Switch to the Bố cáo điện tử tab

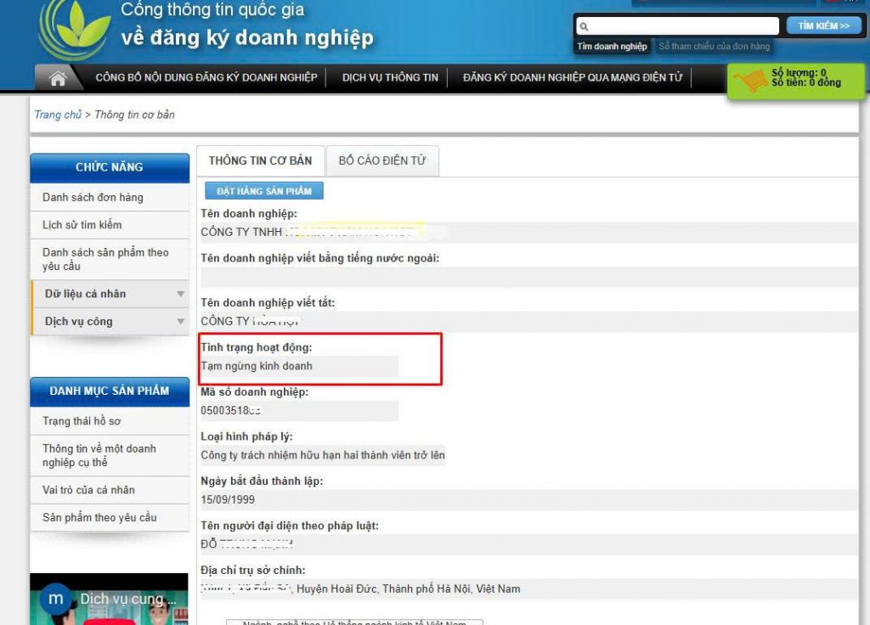pos(382,160)
